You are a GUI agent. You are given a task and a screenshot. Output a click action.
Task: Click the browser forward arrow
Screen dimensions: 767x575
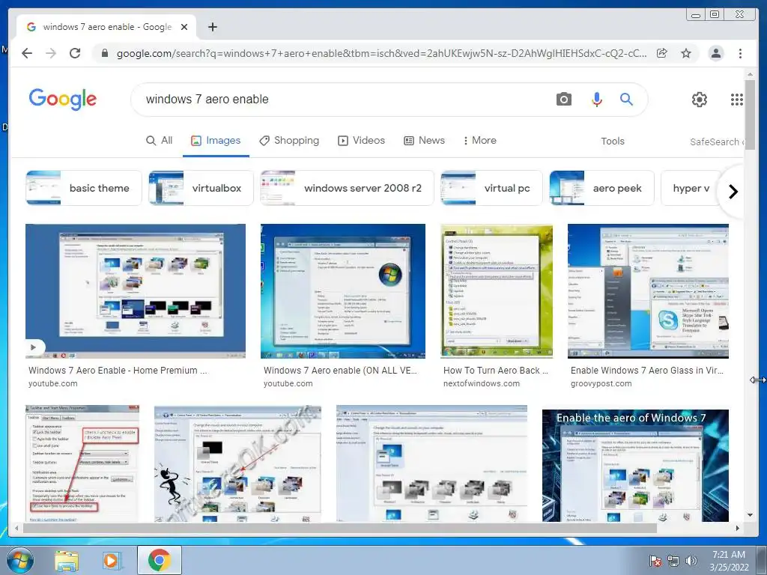(51, 53)
